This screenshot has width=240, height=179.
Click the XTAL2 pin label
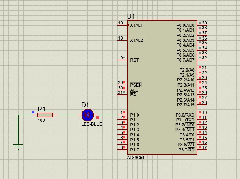pyautogui.click(x=136, y=40)
